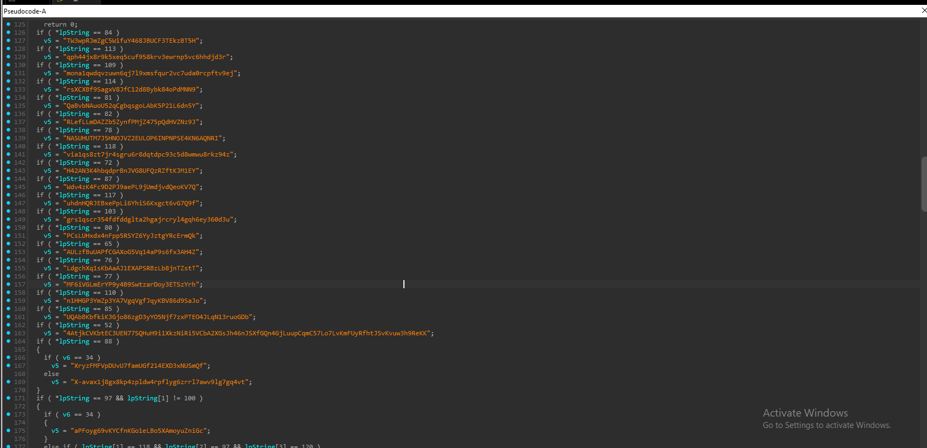Screen dimensions: 927x448
Task: Toggle the breakpoint dot at line 175
Action: [x=8, y=431]
